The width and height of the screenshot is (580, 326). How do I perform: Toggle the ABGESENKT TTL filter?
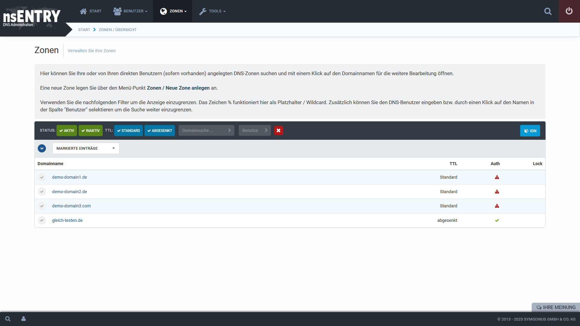click(159, 130)
